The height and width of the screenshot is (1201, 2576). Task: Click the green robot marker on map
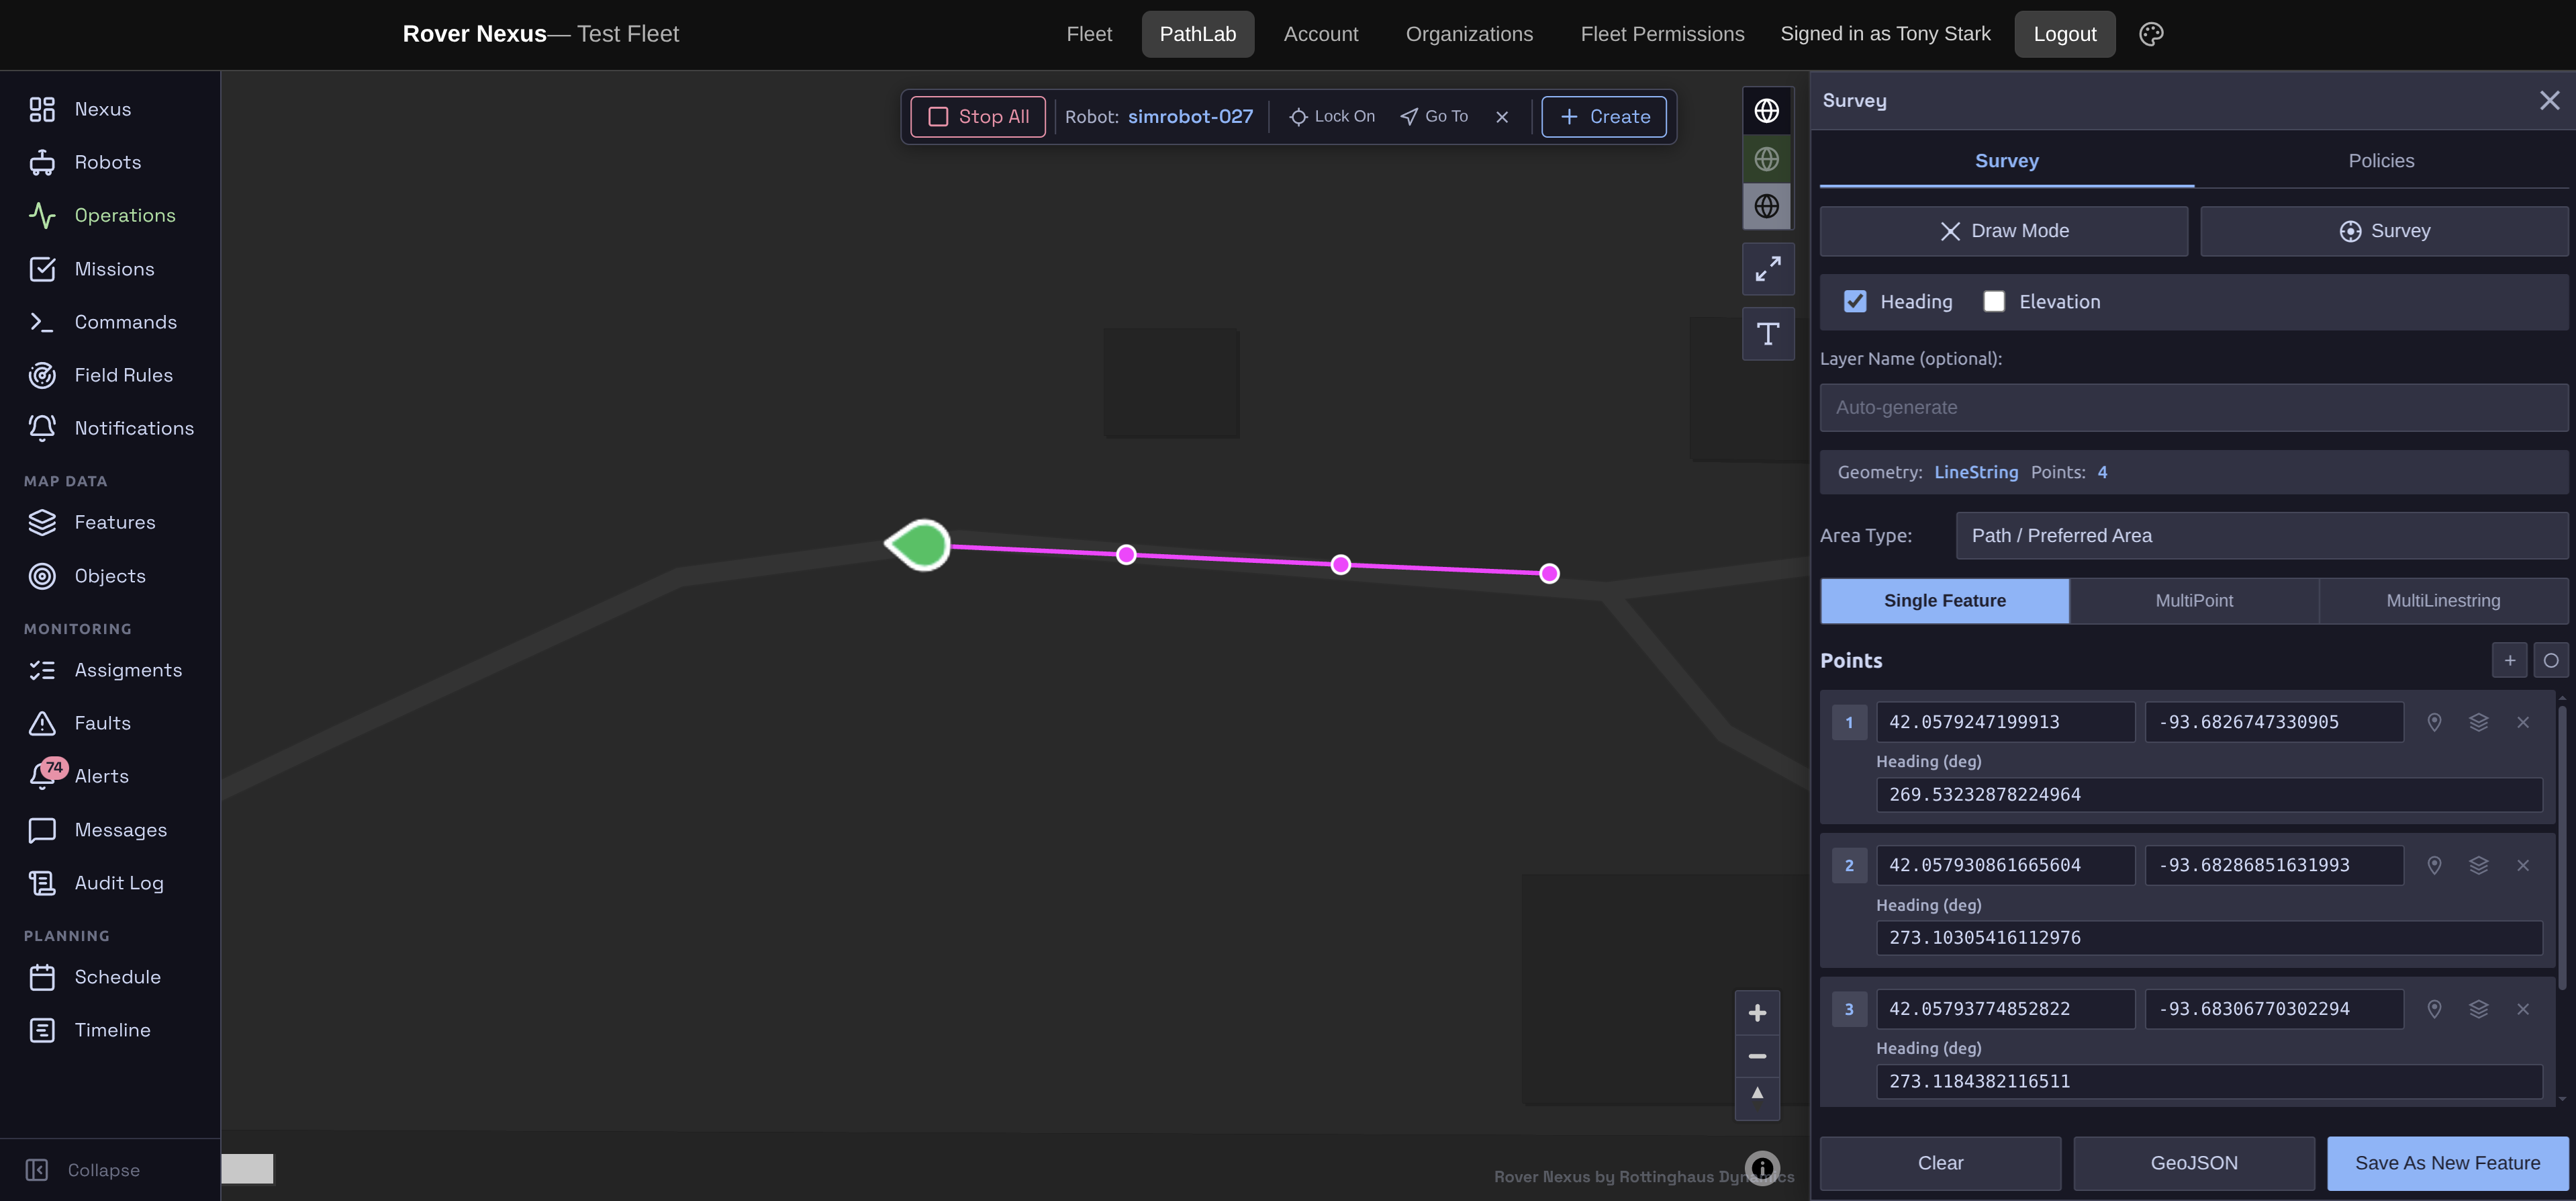pyautogui.click(x=919, y=545)
